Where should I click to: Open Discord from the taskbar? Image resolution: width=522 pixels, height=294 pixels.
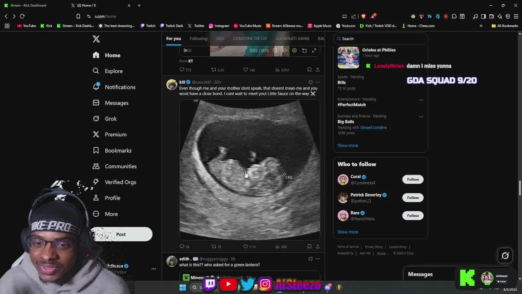coord(328,287)
